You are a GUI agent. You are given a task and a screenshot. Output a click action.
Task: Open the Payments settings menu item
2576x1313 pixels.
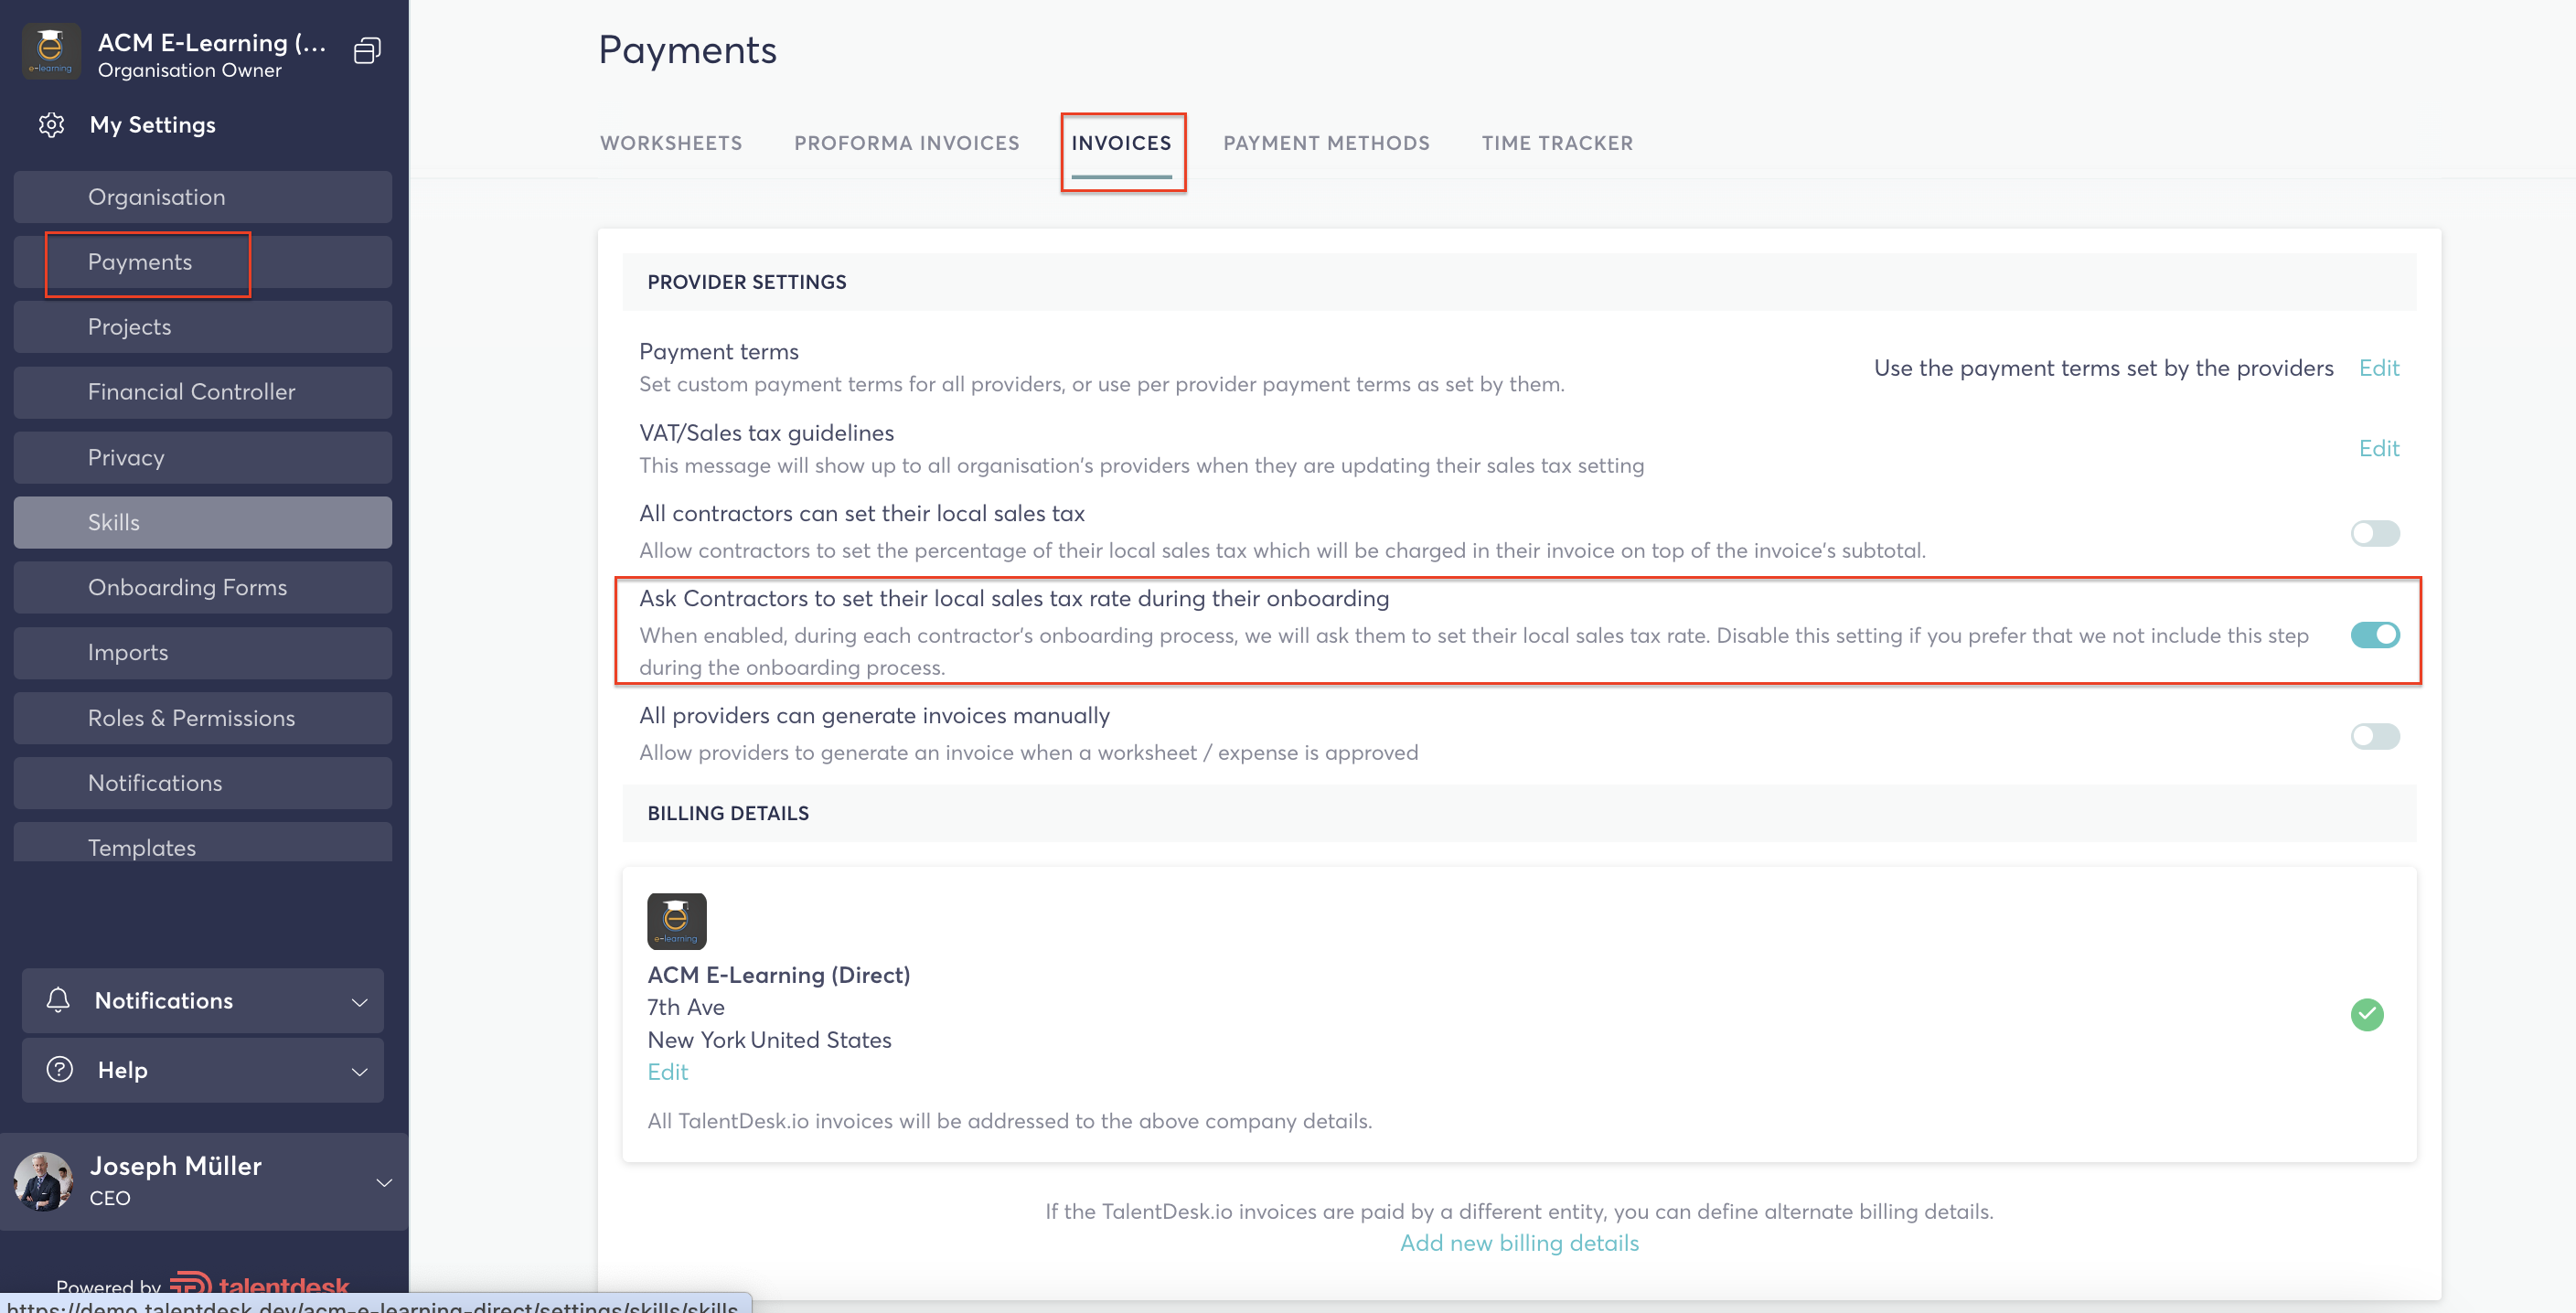[203, 262]
